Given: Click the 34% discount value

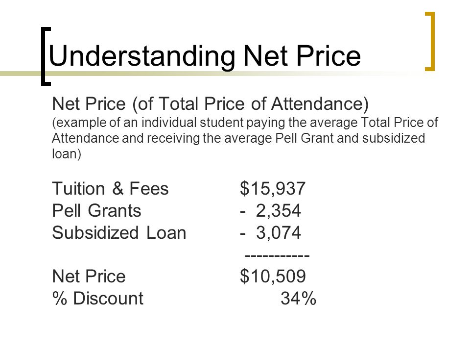Looking at the screenshot, I should click(298, 299).
